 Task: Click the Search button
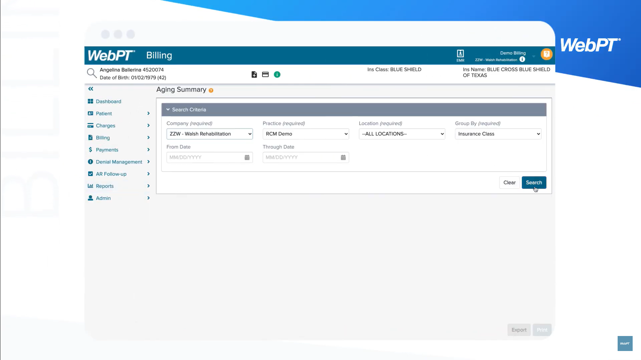coord(534,182)
